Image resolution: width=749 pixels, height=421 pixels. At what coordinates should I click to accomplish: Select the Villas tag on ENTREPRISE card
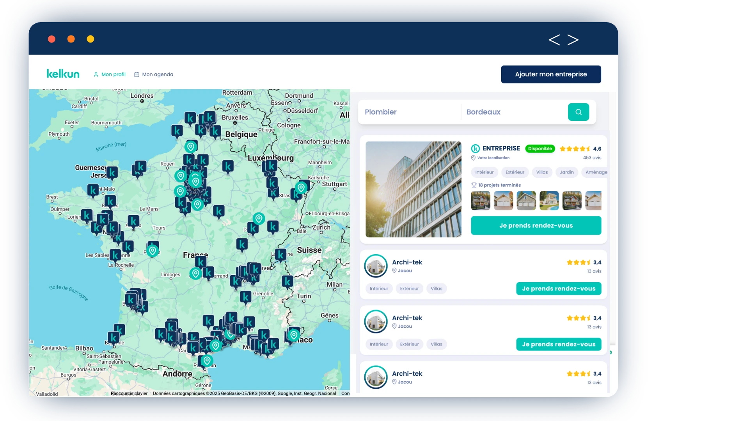[542, 172]
